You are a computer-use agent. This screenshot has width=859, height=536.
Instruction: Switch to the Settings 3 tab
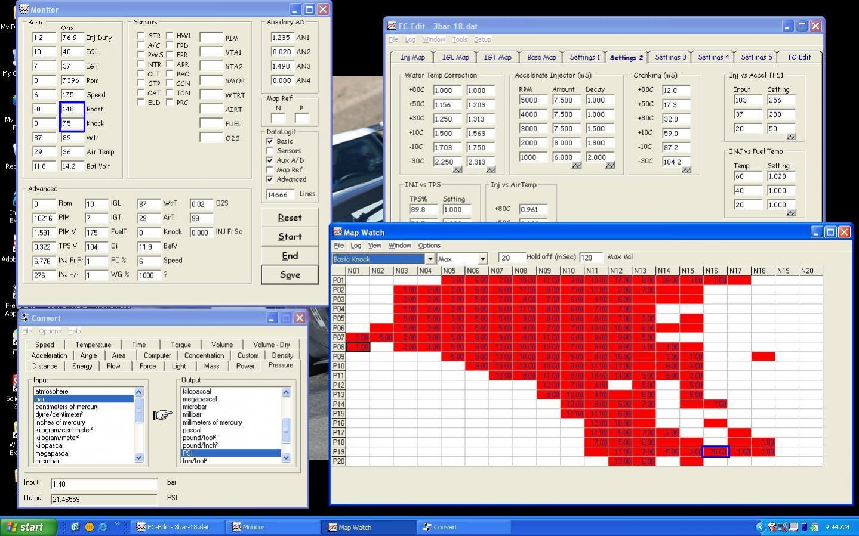[x=670, y=57]
